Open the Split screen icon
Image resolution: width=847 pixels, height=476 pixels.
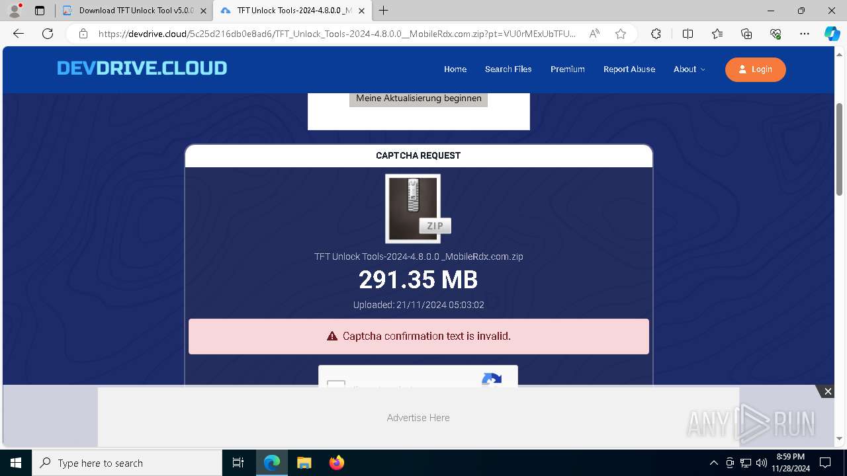[x=688, y=34]
